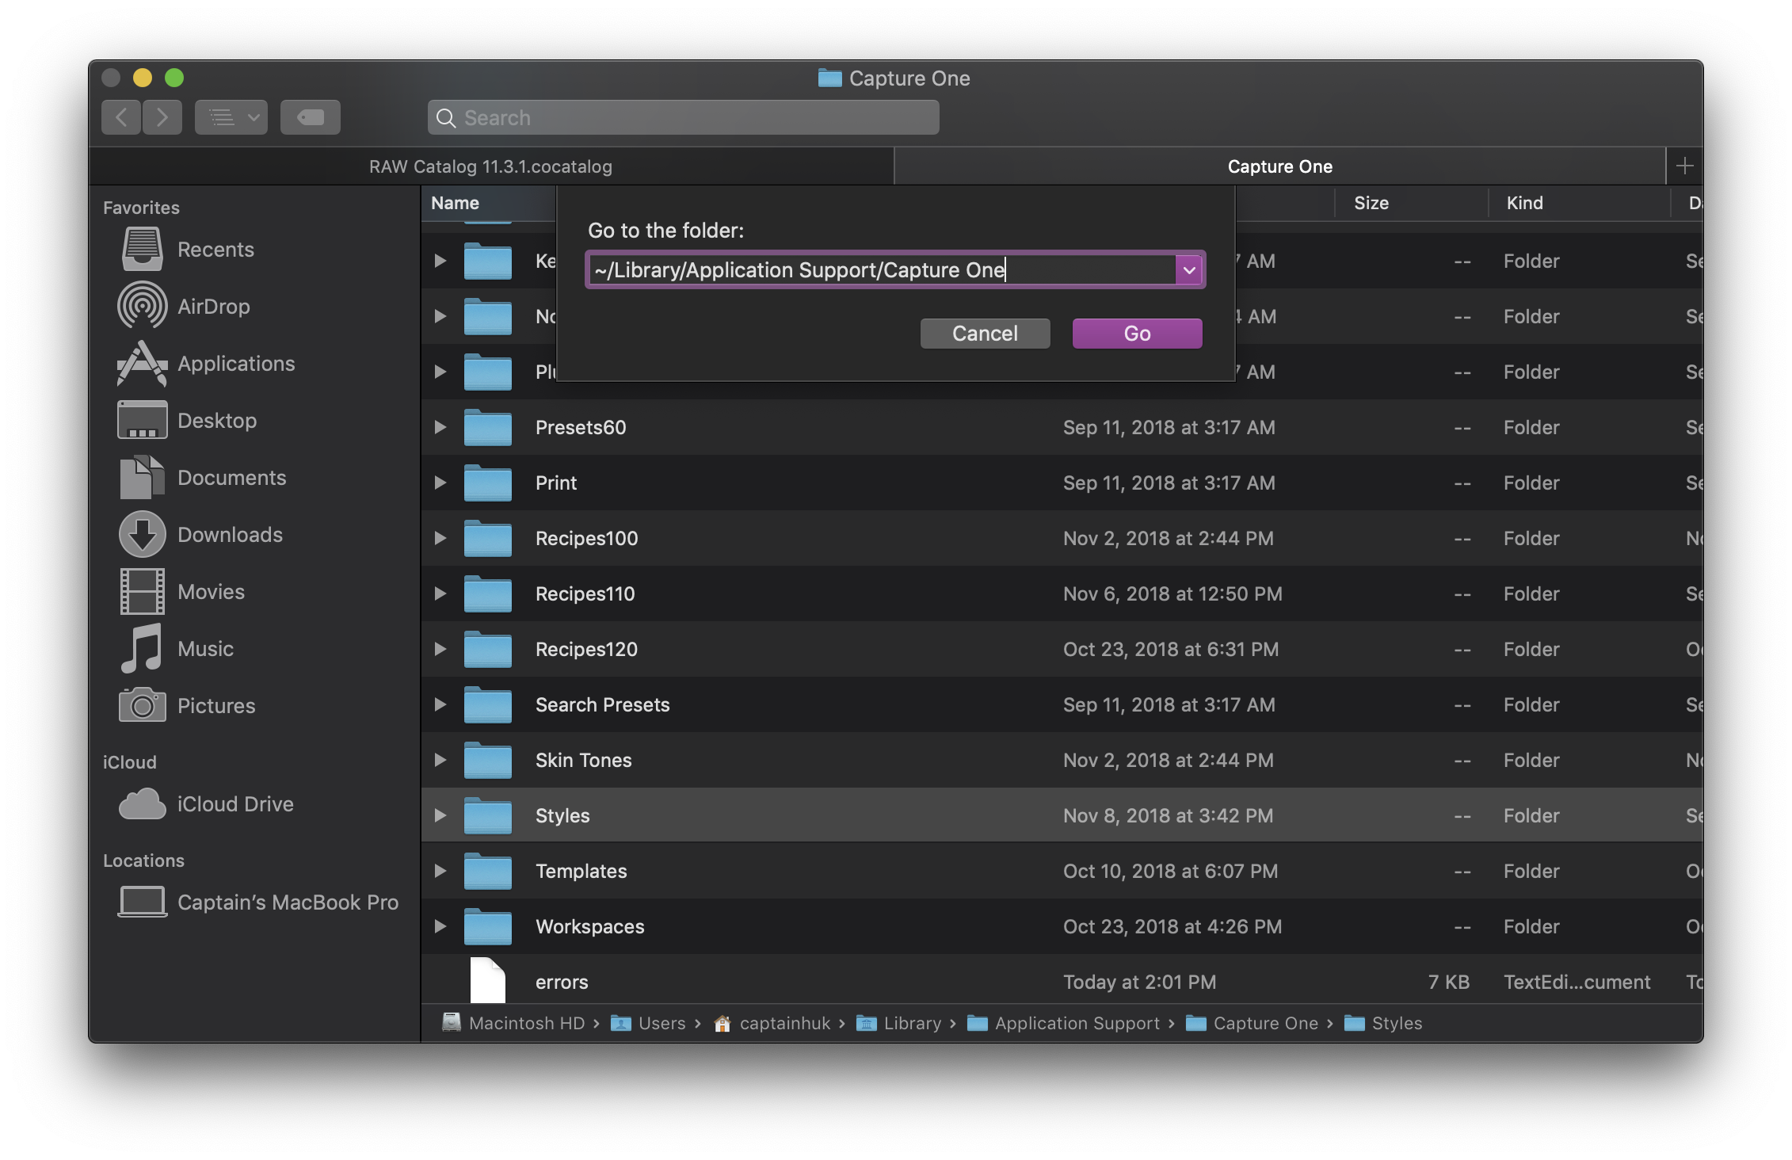The image size is (1792, 1160).
Task: Click the Go button
Action: 1136,333
